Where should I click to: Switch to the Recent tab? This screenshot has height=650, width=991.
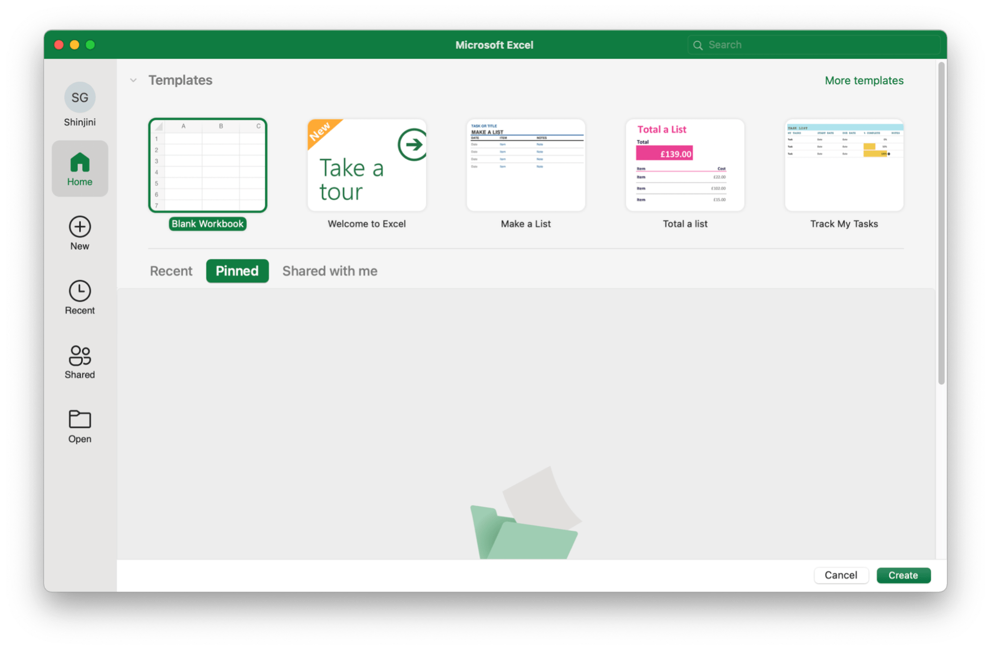click(171, 271)
